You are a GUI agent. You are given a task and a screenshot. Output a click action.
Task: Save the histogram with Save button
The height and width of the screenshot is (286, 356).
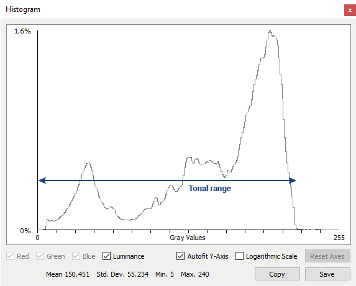click(x=327, y=274)
